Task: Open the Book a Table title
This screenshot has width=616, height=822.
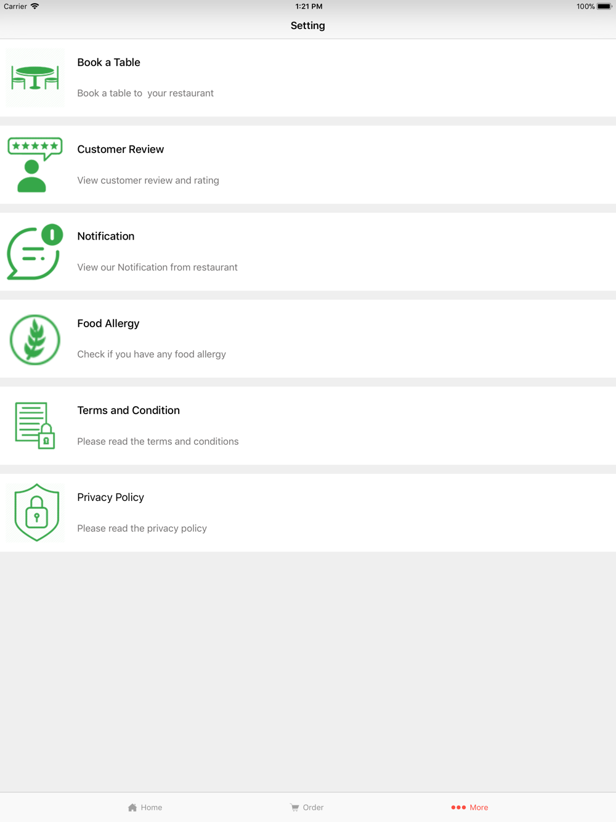Action: click(108, 62)
